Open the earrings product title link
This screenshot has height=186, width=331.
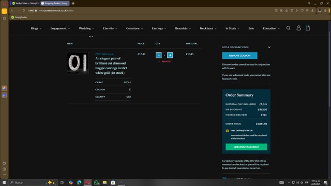point(111,66)
